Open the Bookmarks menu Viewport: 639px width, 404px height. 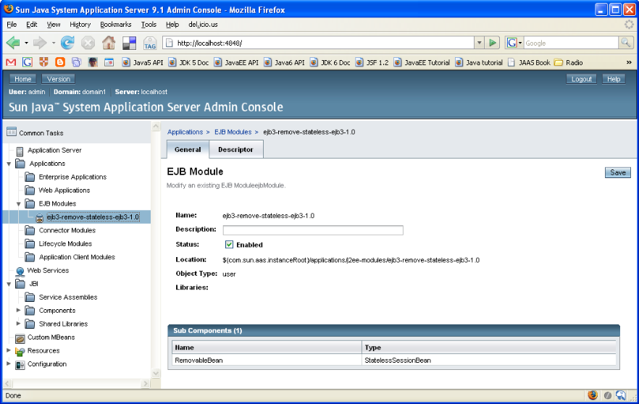116,25
